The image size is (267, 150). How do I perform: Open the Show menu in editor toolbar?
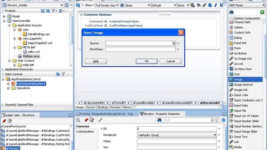click(x=90, y=5)
